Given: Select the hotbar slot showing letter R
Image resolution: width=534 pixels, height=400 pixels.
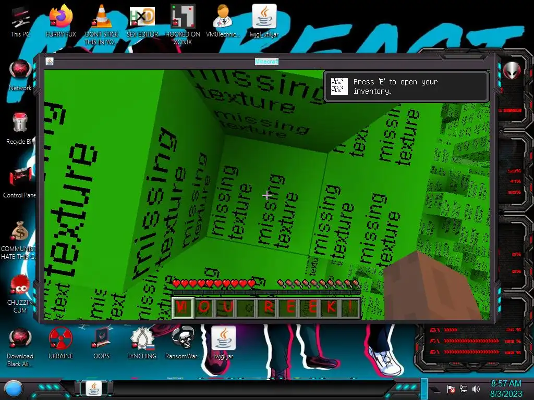Looking at the screenshot, I should pos(268,307).
